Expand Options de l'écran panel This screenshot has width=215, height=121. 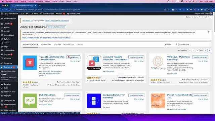pyautogui.click(x=193, y=17)
